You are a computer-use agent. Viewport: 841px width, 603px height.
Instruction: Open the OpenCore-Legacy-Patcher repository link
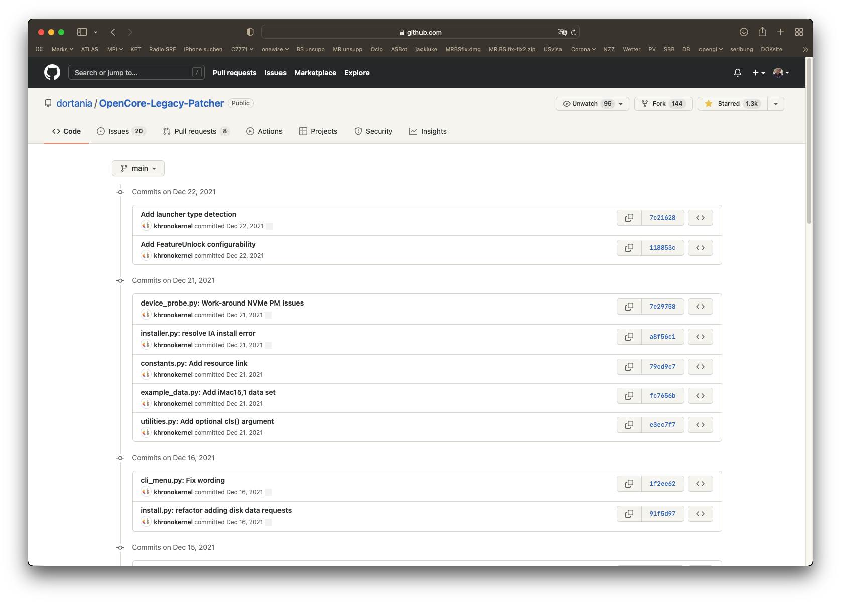pos(162,103)
